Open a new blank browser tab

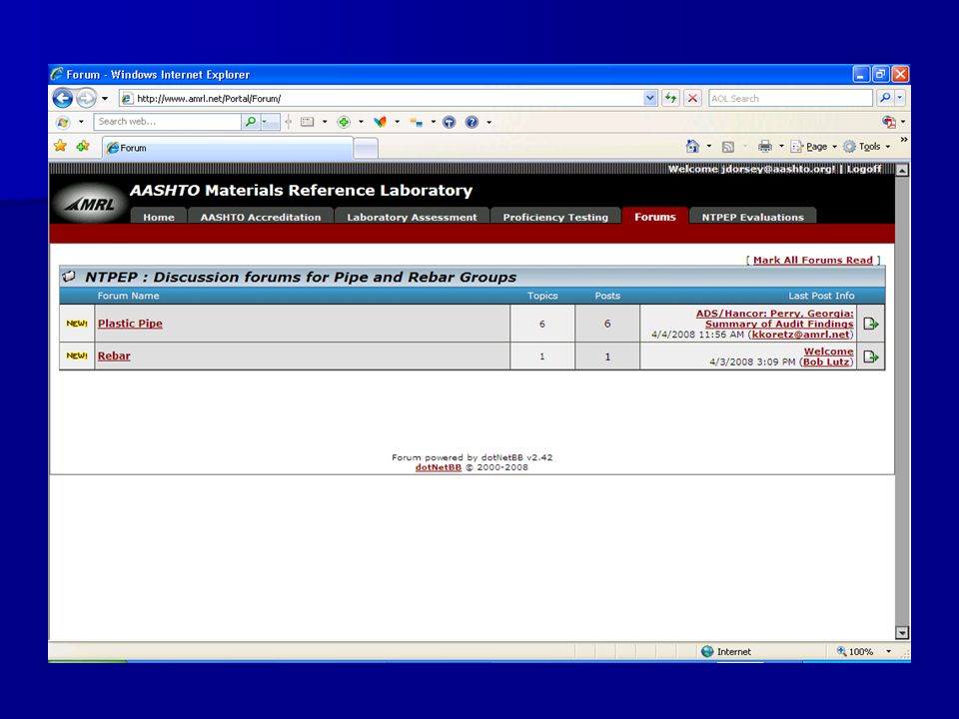(x=366, y=148)
